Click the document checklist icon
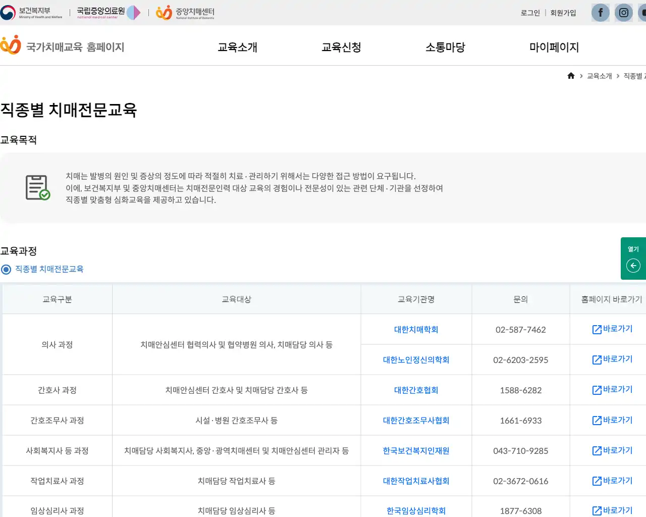The height and width of the screenshot is (517, 646). click(x=38, y=187)
